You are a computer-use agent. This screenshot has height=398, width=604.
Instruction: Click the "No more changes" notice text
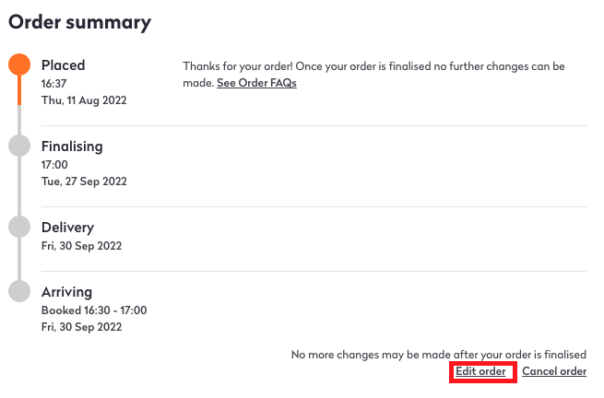438,354
